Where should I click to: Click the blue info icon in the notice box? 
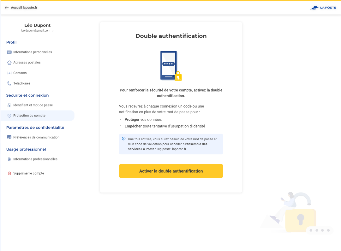124,139
